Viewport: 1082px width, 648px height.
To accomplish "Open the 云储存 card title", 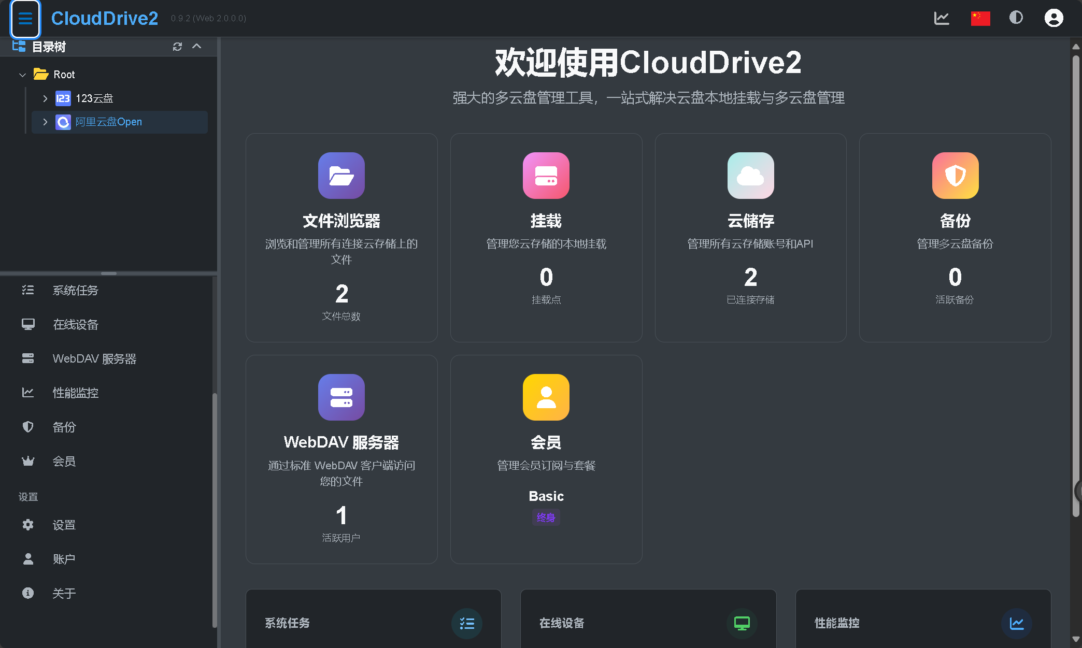I will click(x=751, y=221).
